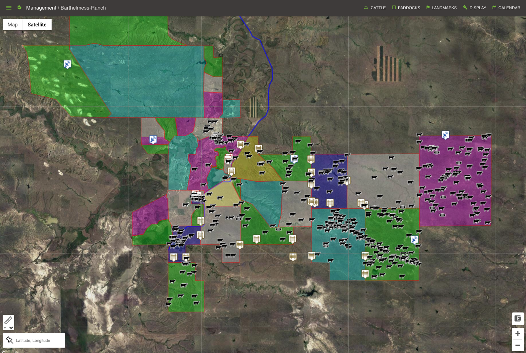Open the Management breadcrumb menu
Screen dimensions: 526x353
pyautogui.click(x=41, y=8)
